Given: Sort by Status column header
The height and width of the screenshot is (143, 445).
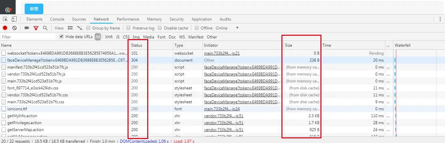Looking at the screenshot, I should tap(151, 45).
